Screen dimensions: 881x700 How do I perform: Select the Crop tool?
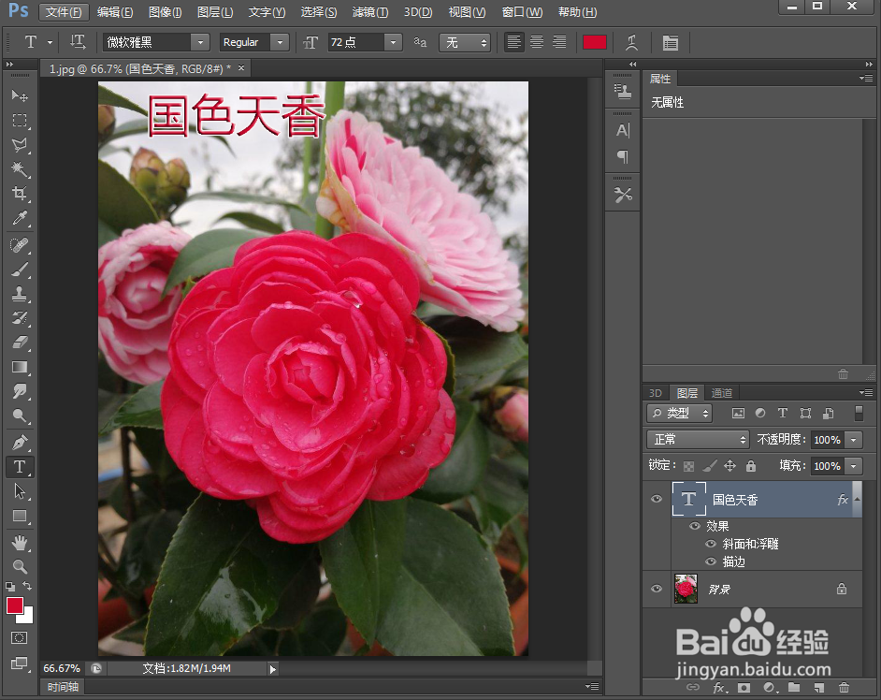(20, 194)
